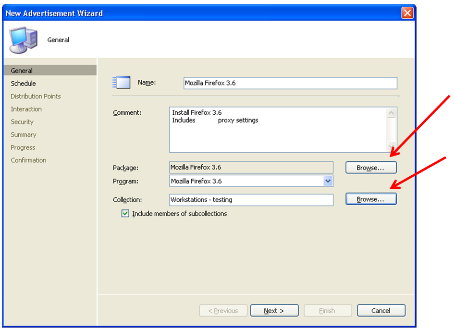Click the Next button
454x329 pixels.
point(274,310)
